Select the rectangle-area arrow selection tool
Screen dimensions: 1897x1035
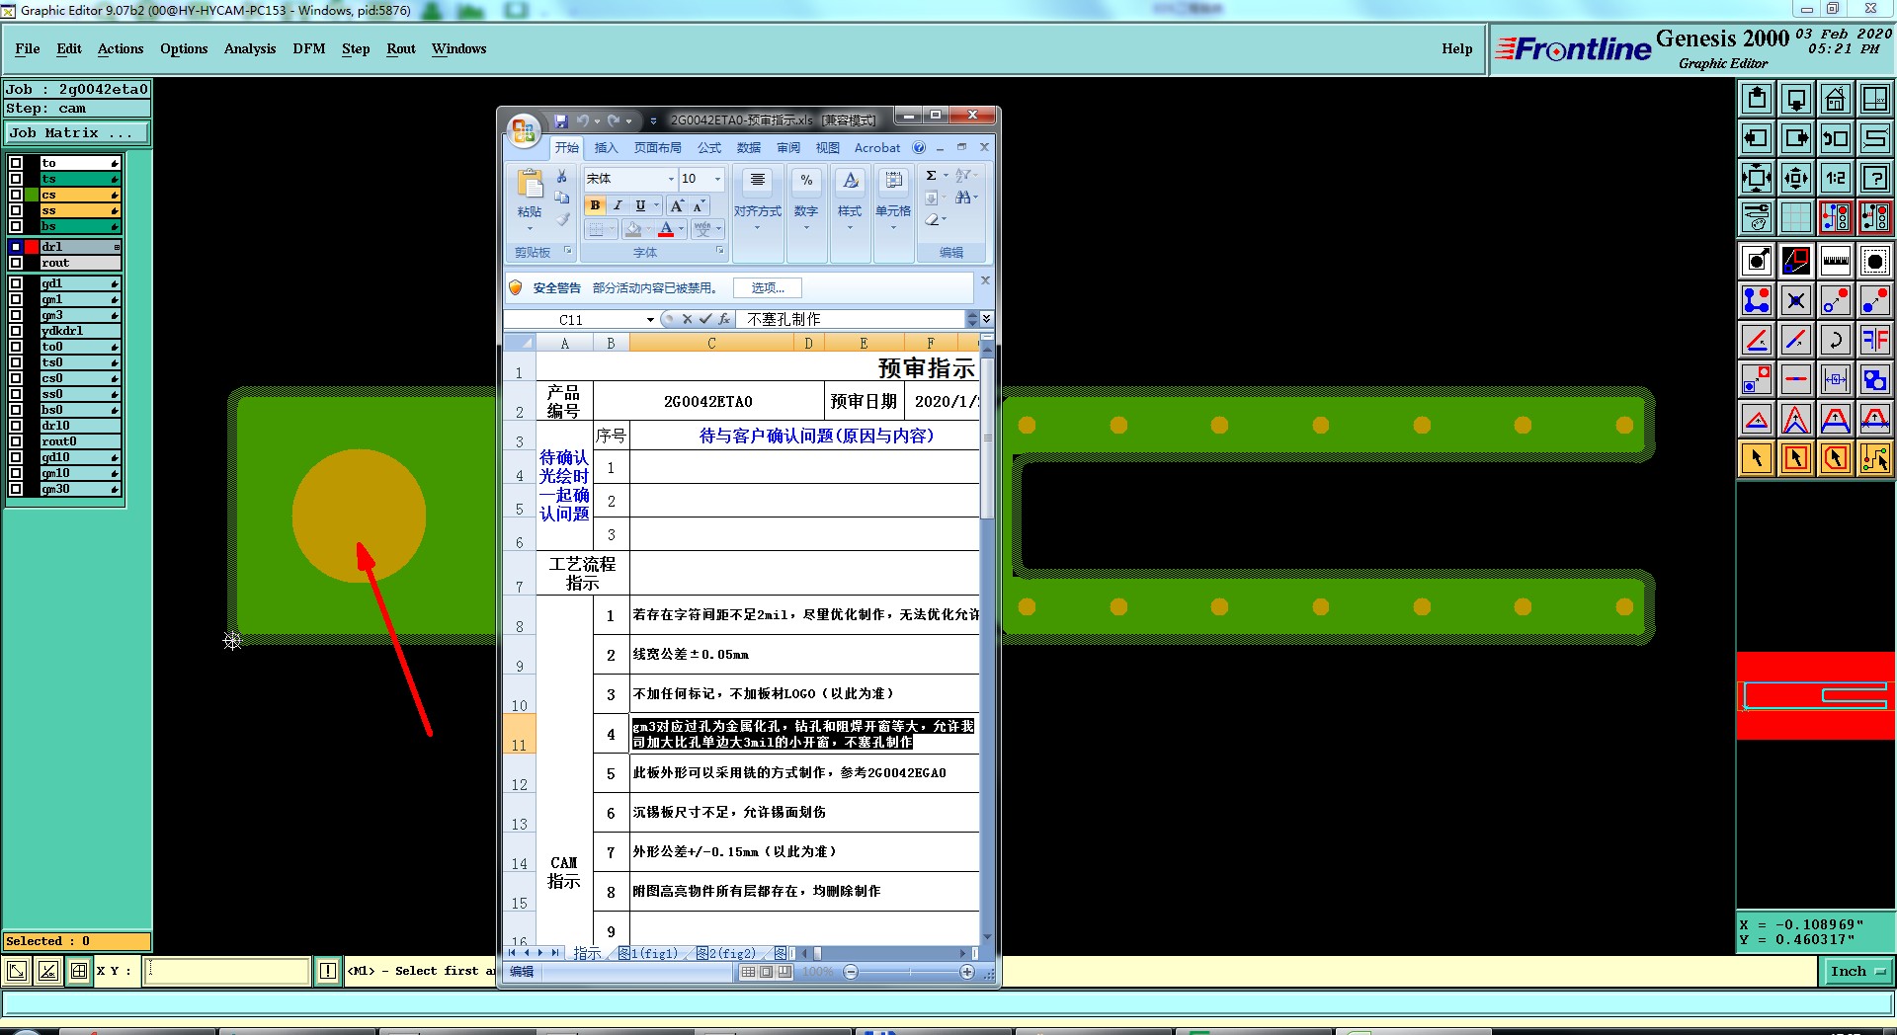(1795, 458)
